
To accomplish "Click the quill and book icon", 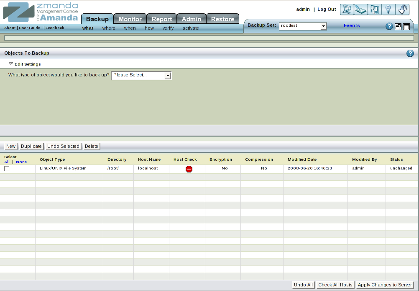I will pyautogui.click(x=360, y=10).
